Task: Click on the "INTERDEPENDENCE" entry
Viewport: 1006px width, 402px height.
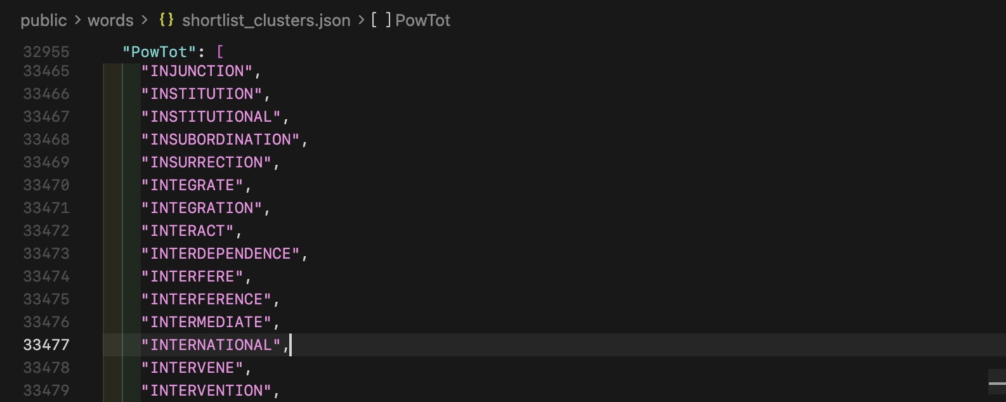Action: (220, 254)
